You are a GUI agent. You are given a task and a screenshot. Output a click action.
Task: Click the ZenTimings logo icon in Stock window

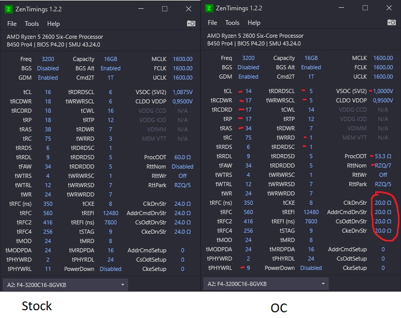pyautogui.click(x=8, y=9)
